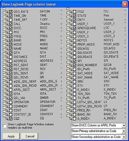
Task: Check the CONTEST_ID column checkbox
Action: [11, 114]
